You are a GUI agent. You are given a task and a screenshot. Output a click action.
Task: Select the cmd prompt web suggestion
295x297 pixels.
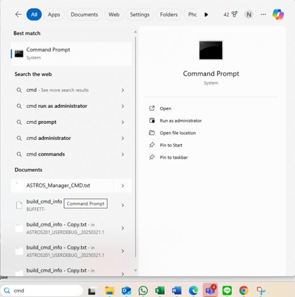pyautogui.click(x=71, y=122)
